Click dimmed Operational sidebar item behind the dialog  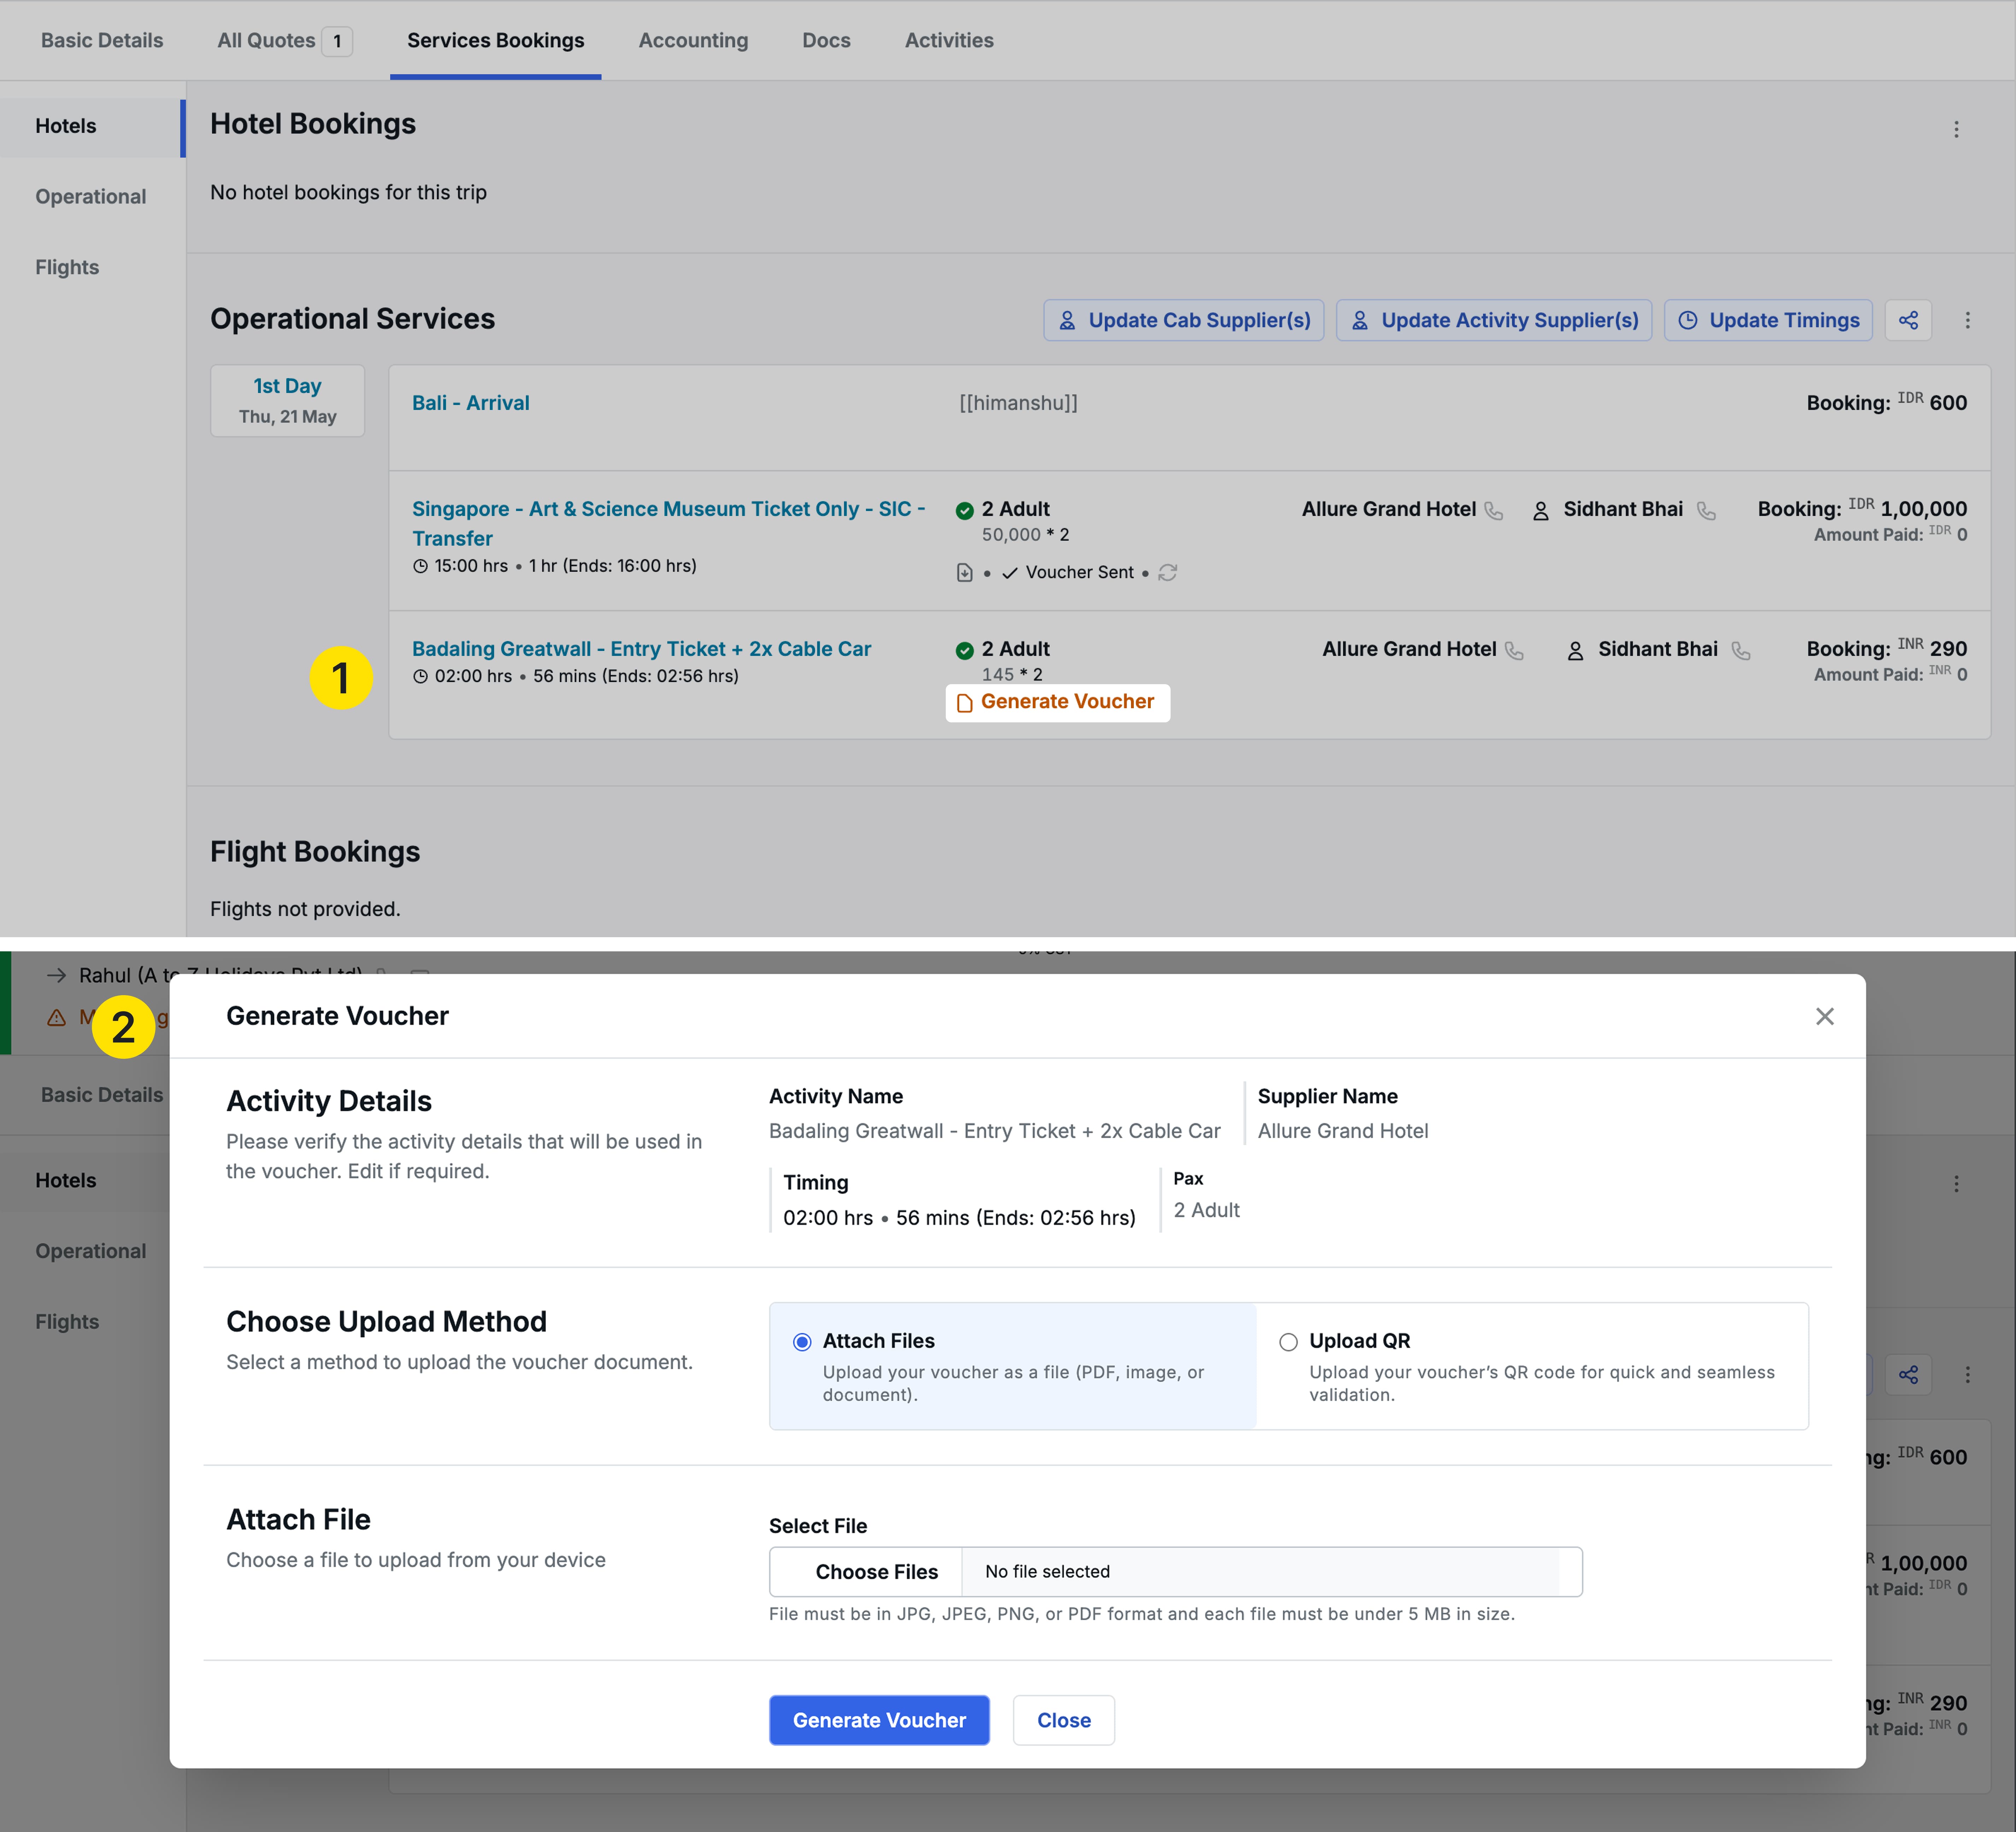point(91,1251)
